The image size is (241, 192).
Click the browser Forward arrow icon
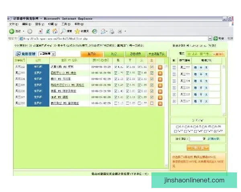30,31
